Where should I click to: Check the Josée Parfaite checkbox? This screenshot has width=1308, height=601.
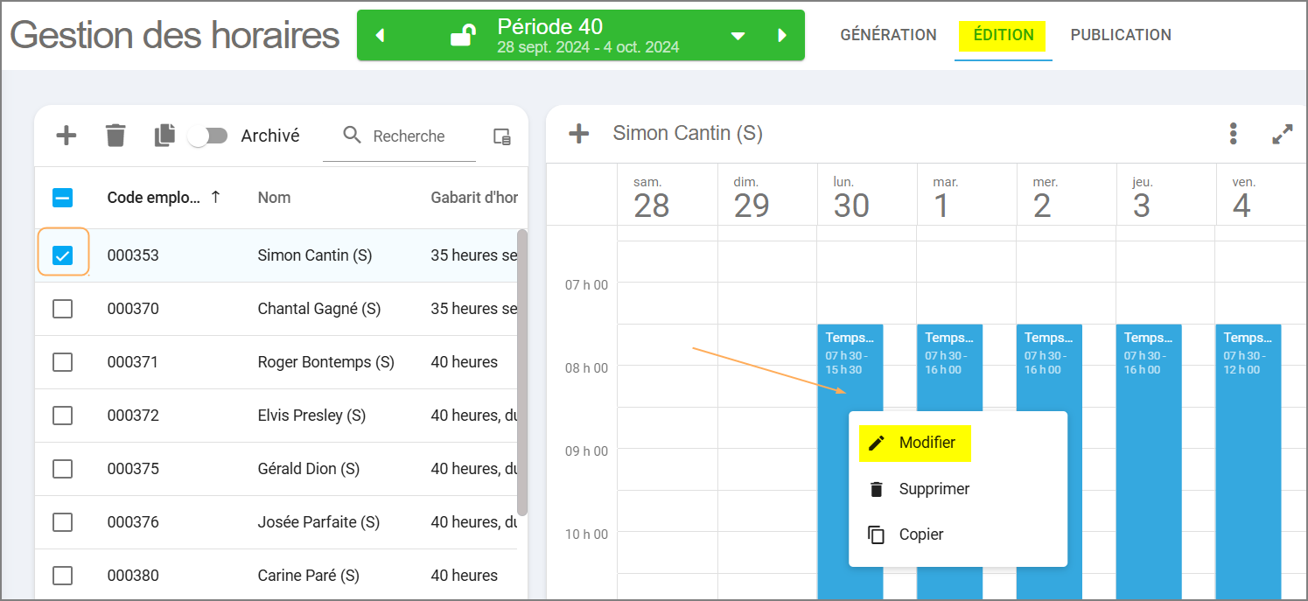point(62,522)
